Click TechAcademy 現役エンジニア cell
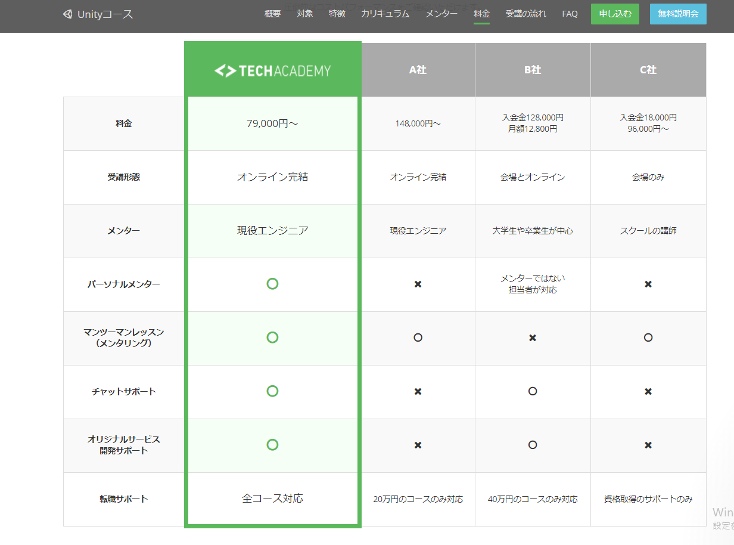 272,231
